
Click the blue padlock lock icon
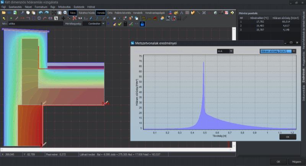tap(142, 24)
